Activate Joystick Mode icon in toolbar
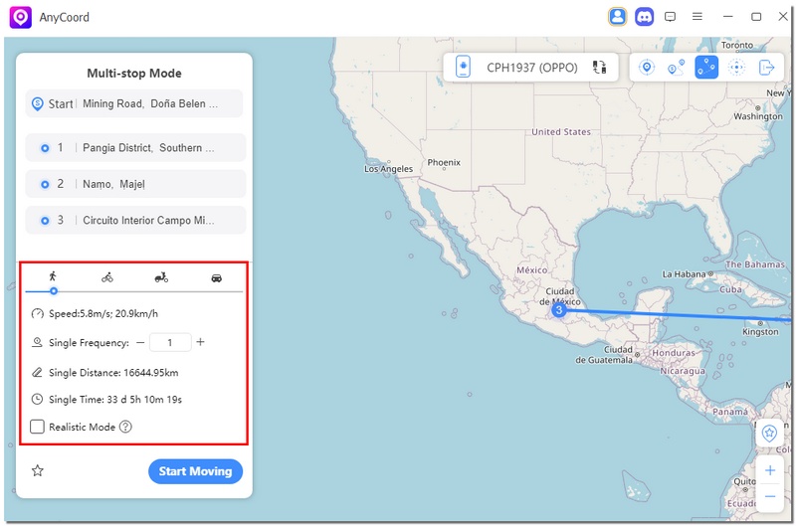Viewport: 796px width, 526px height. click(736, 68)
